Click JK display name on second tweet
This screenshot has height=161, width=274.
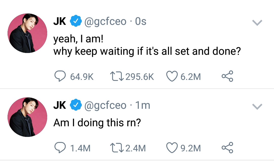click(60, 105)
